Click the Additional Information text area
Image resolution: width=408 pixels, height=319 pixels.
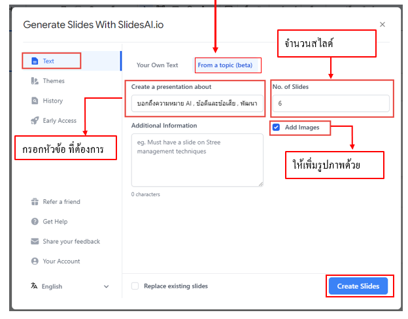197,159
